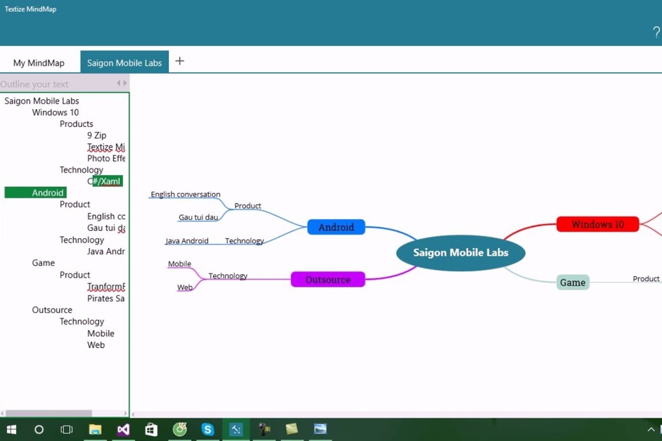Click Windows 10 line in outline

[x=55, y=112]
